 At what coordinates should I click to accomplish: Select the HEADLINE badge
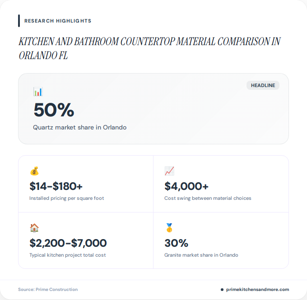tap(263, 85)
